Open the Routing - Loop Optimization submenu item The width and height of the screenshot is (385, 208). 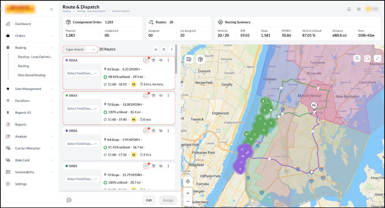click(35, 57)
